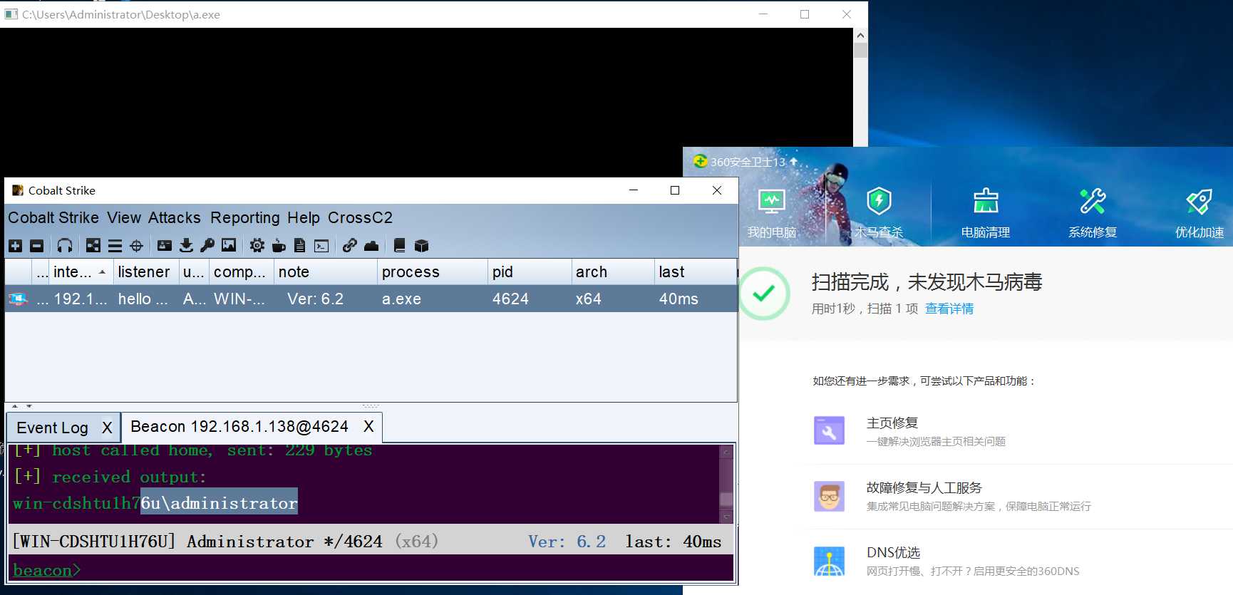1233x595 pixels.
Task: Open Listeners via the headphones icon
Action: (x=65, y=246)
